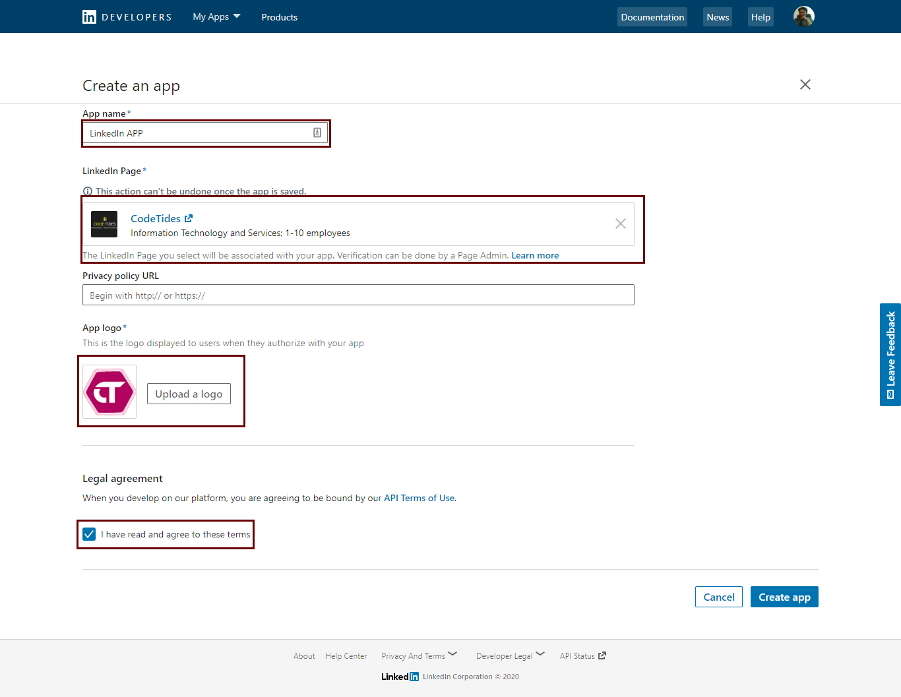Toggle 'I have read and agree' checkbox

tap(89, 534)
